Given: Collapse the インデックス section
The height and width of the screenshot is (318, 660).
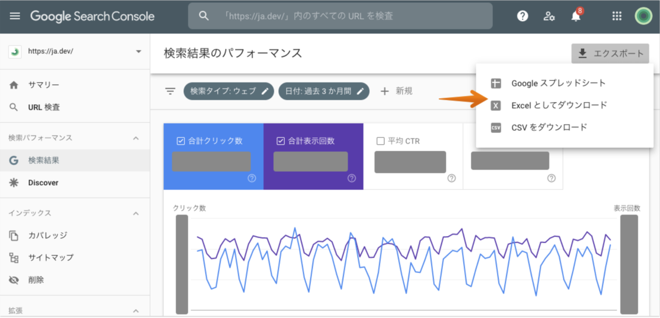Looking at the screenshot, I should coord(136,213).
